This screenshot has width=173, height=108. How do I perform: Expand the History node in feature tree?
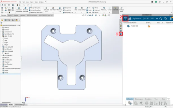[1, 28]
